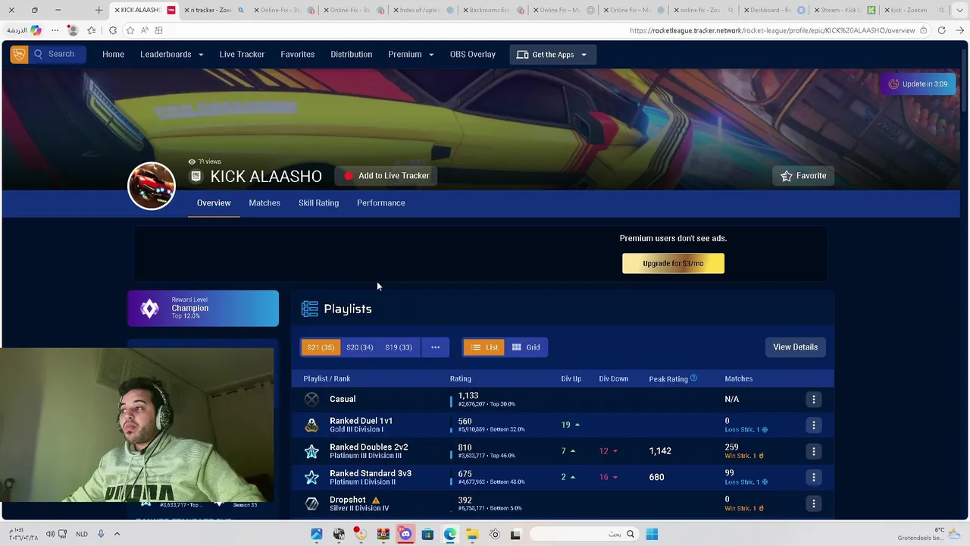
Task: Click the Gold III rank icon
Action: (311, 425)
